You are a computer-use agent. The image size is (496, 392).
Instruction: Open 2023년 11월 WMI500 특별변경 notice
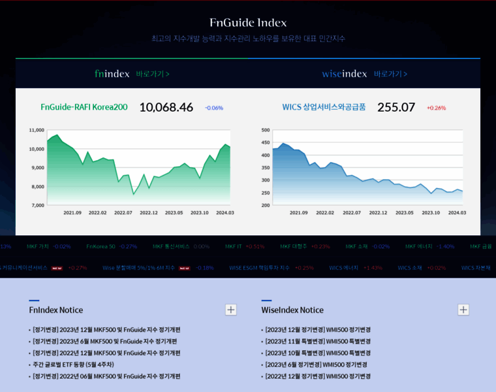318,341
